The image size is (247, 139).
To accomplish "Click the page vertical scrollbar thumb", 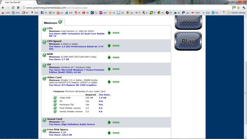I will (x=245, y=93).
